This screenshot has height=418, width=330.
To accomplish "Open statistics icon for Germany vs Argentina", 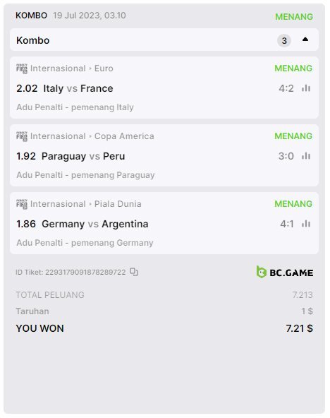I will (x=306, y=223).
